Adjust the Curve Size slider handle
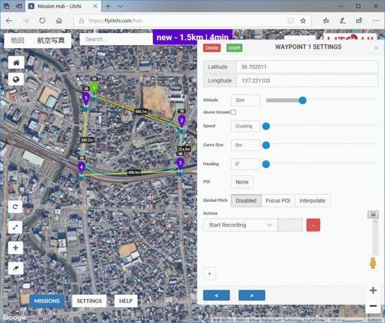The width and height of the screenshot is (385, 323). click(266, 145)
